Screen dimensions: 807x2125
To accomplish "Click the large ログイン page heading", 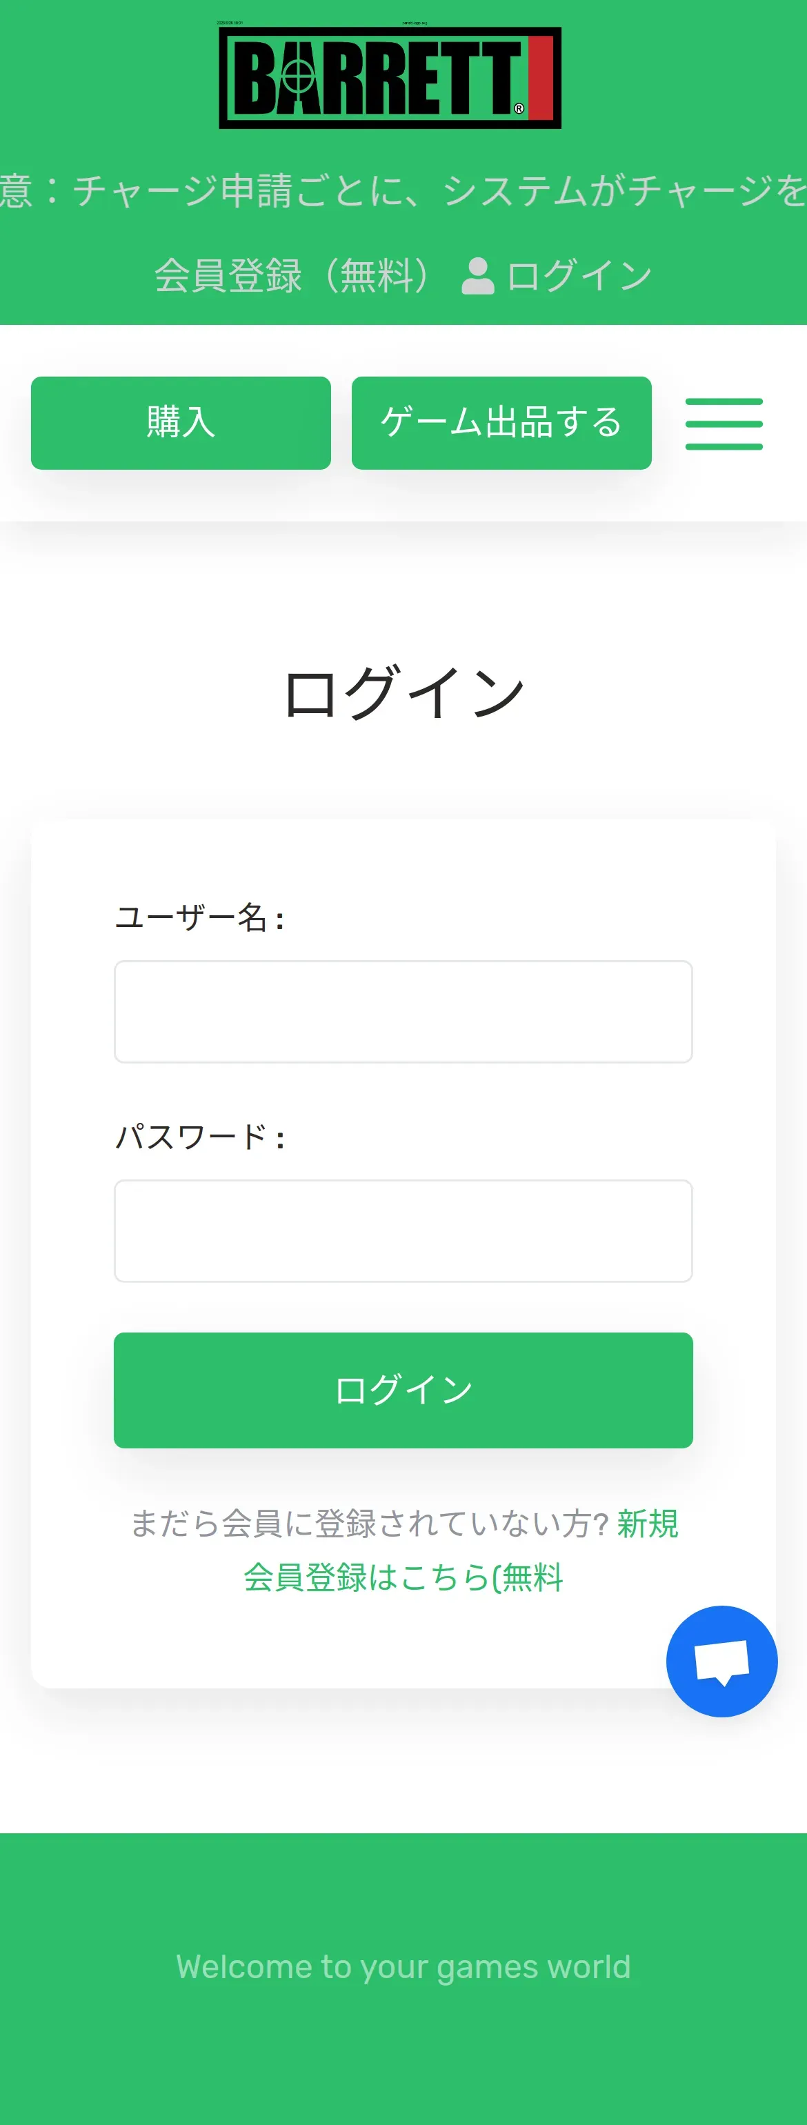I will tap(403, 692).
